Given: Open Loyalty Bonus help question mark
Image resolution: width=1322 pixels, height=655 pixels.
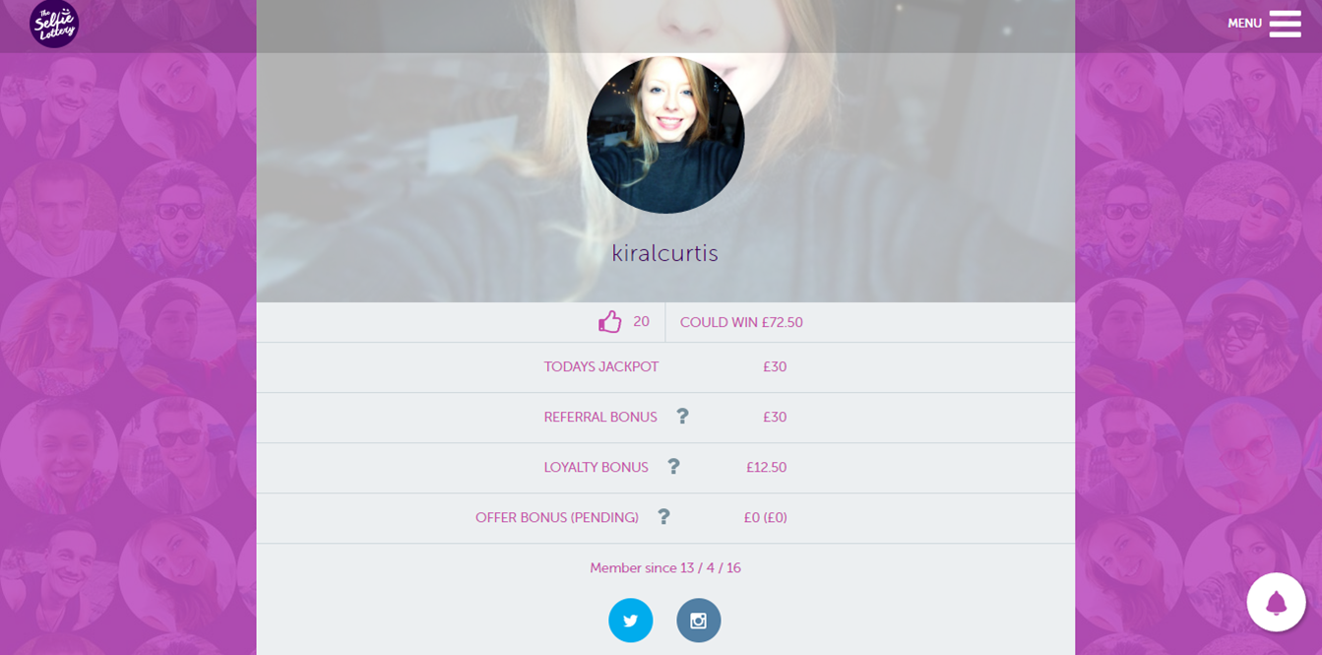Looking at the screenshot, I should (x=673, y=466).
